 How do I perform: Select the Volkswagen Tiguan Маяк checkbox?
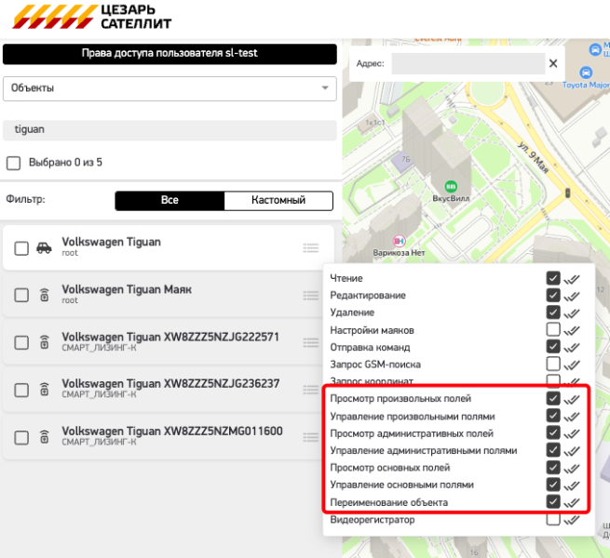click(21, 296)
